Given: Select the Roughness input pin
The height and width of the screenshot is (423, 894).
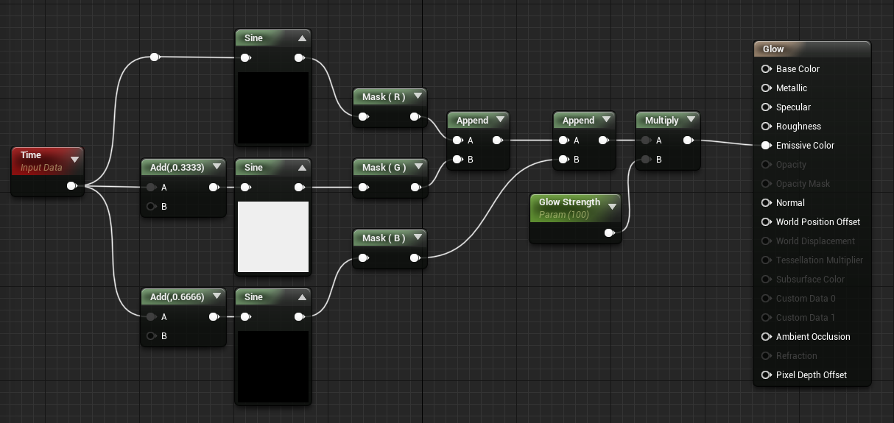Looking at the screenshot, I should coord(766,126).
